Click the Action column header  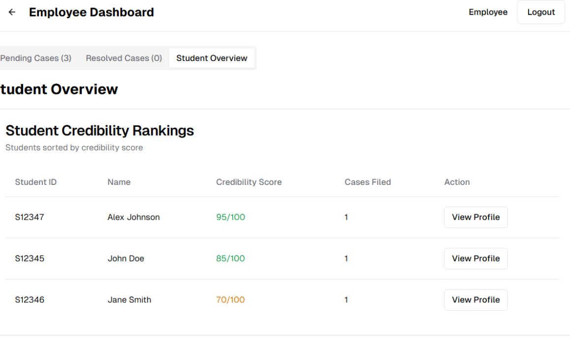coord(457,182)
